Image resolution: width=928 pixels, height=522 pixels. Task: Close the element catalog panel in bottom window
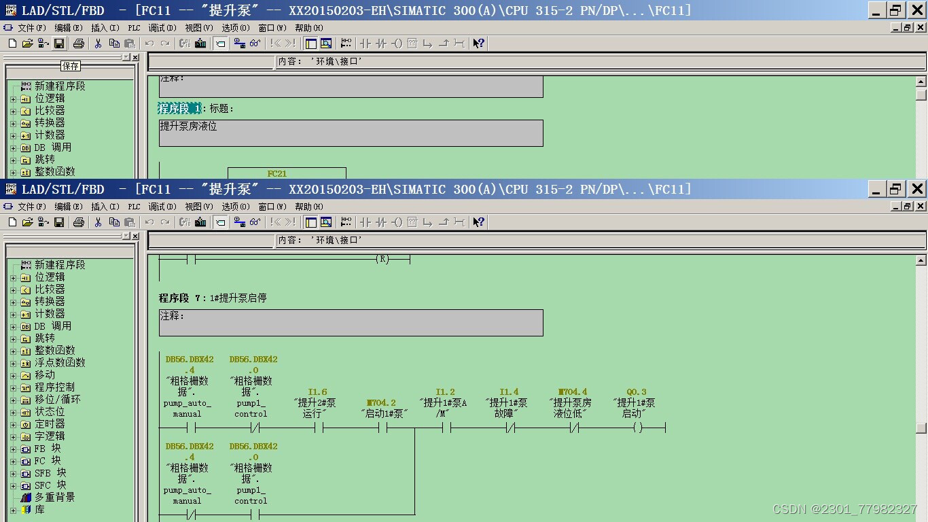point(135,236)
